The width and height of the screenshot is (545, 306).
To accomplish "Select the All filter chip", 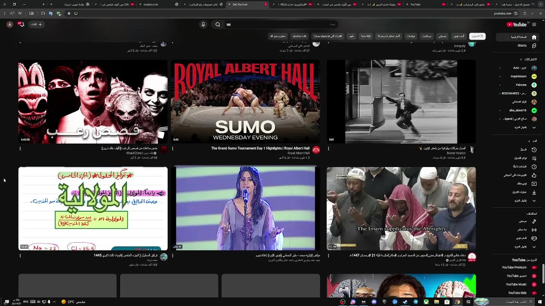I will tap(477, 36).
